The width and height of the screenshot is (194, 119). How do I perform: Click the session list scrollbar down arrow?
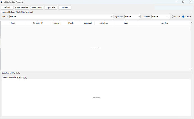[x=191, y=69]
